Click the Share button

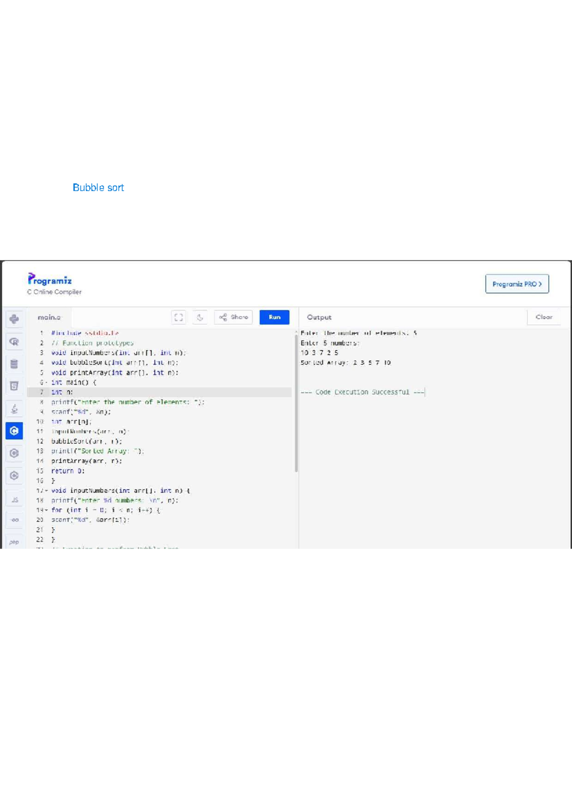234,317
